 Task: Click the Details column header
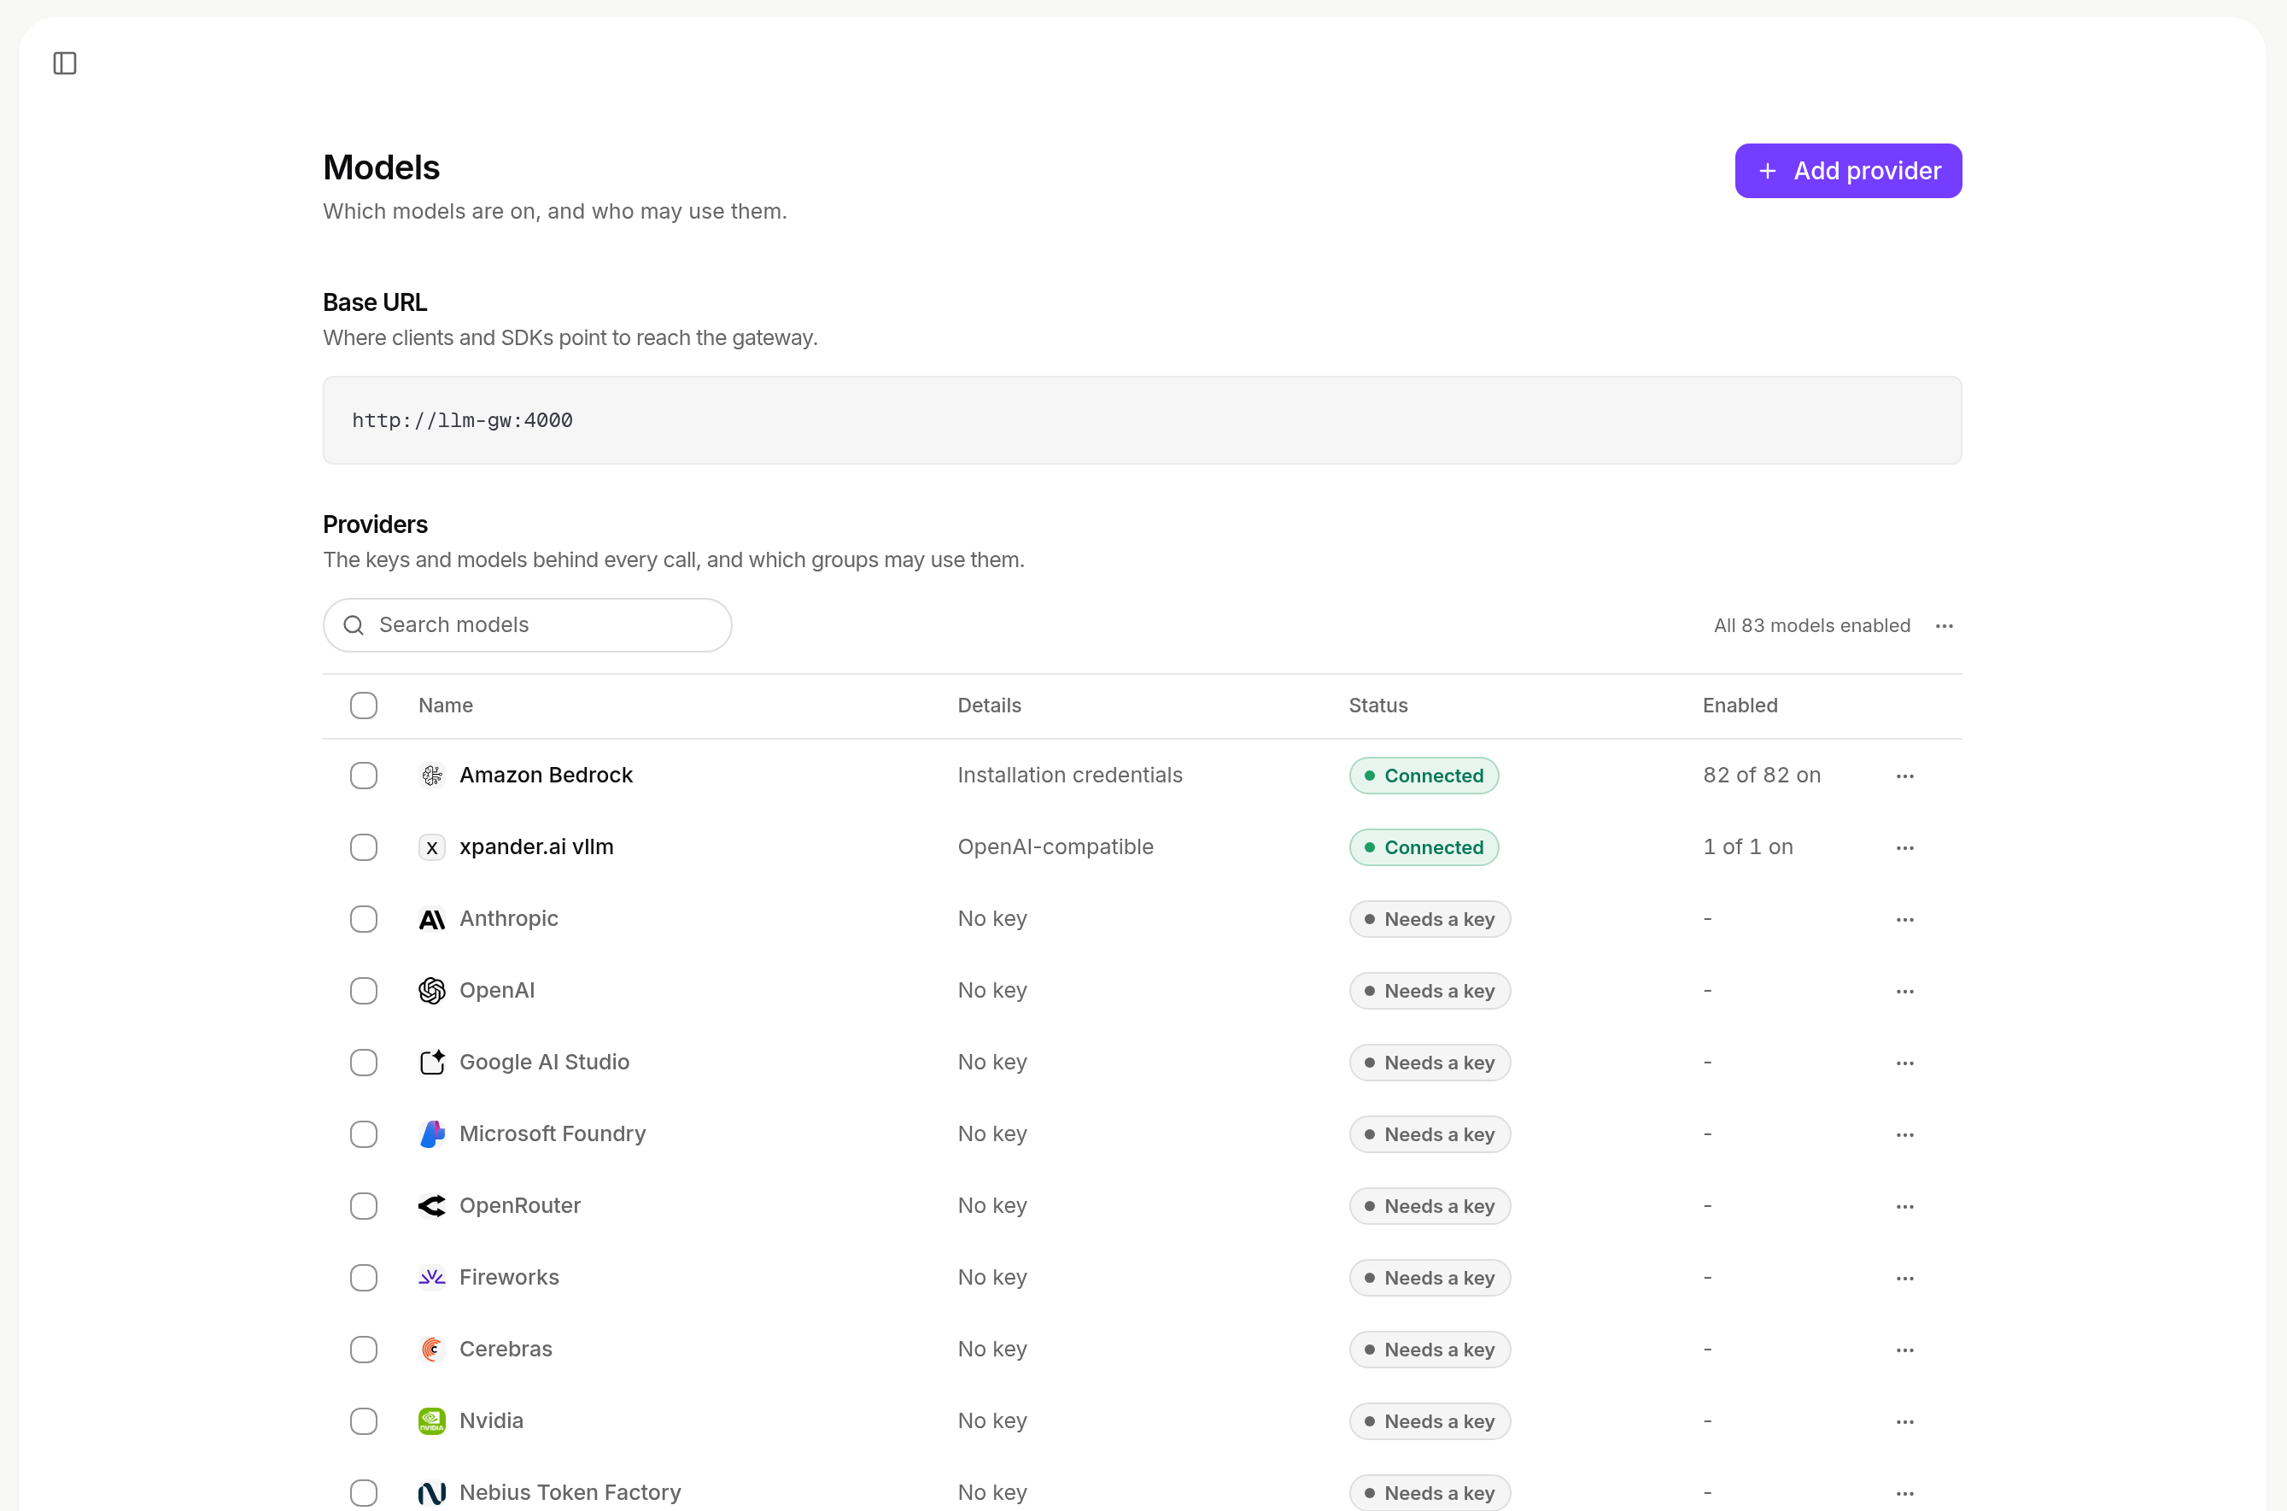point(988,706)
